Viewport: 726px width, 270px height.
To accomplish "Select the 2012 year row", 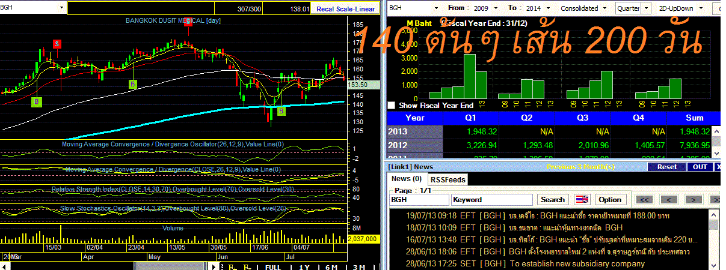I will click(x=415, y=145).
